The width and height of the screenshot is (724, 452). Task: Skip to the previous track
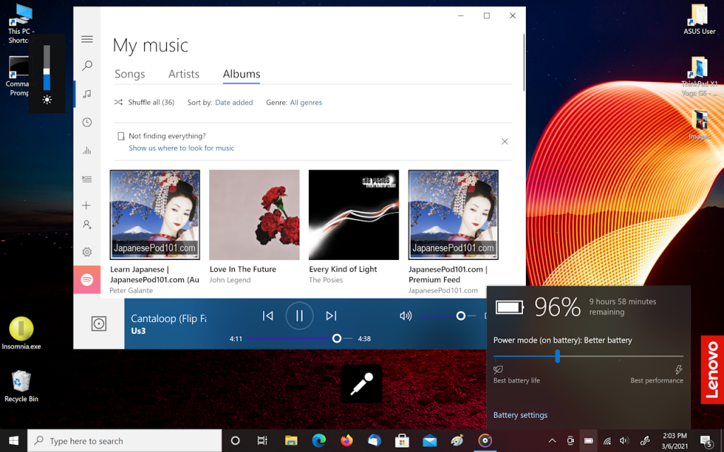click(268, 316)
